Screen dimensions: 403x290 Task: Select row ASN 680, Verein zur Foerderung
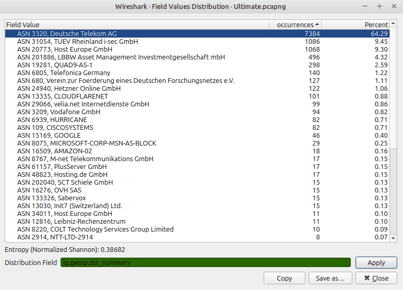point(197,81)
